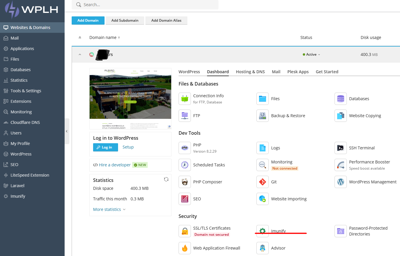This screenshot has height=256, width=400.
Task: Open the Get Started tab
Action: (327, 72)
